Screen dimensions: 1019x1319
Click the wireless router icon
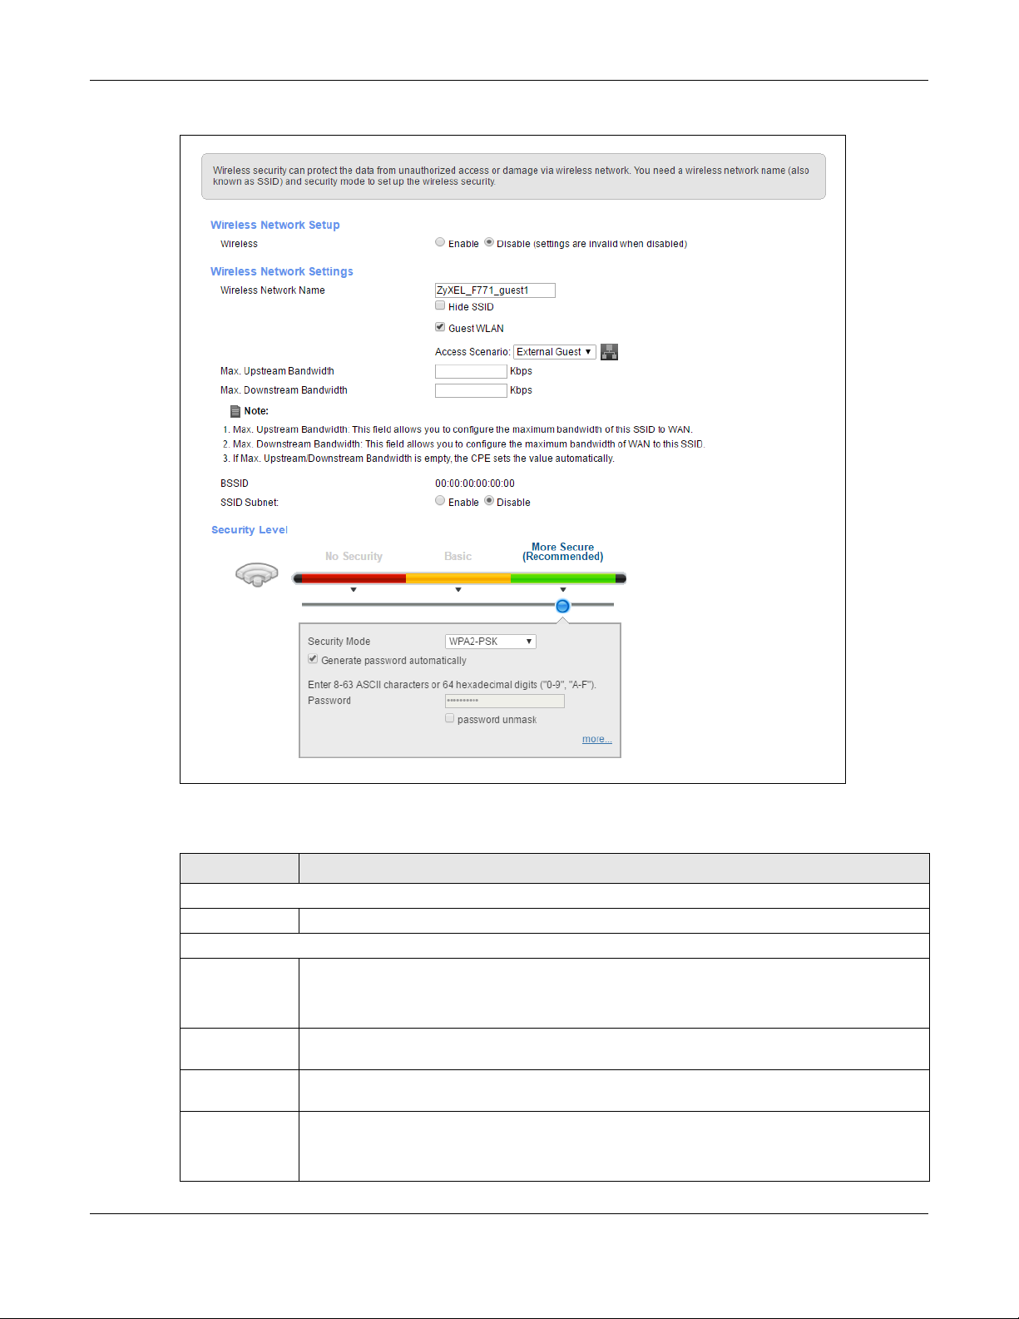coord(256,575)
